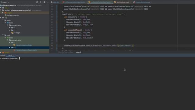195x110 pixels.
Task: Select the elevator-system root project node
Action: pyautogui.click(x=9, y=5)
